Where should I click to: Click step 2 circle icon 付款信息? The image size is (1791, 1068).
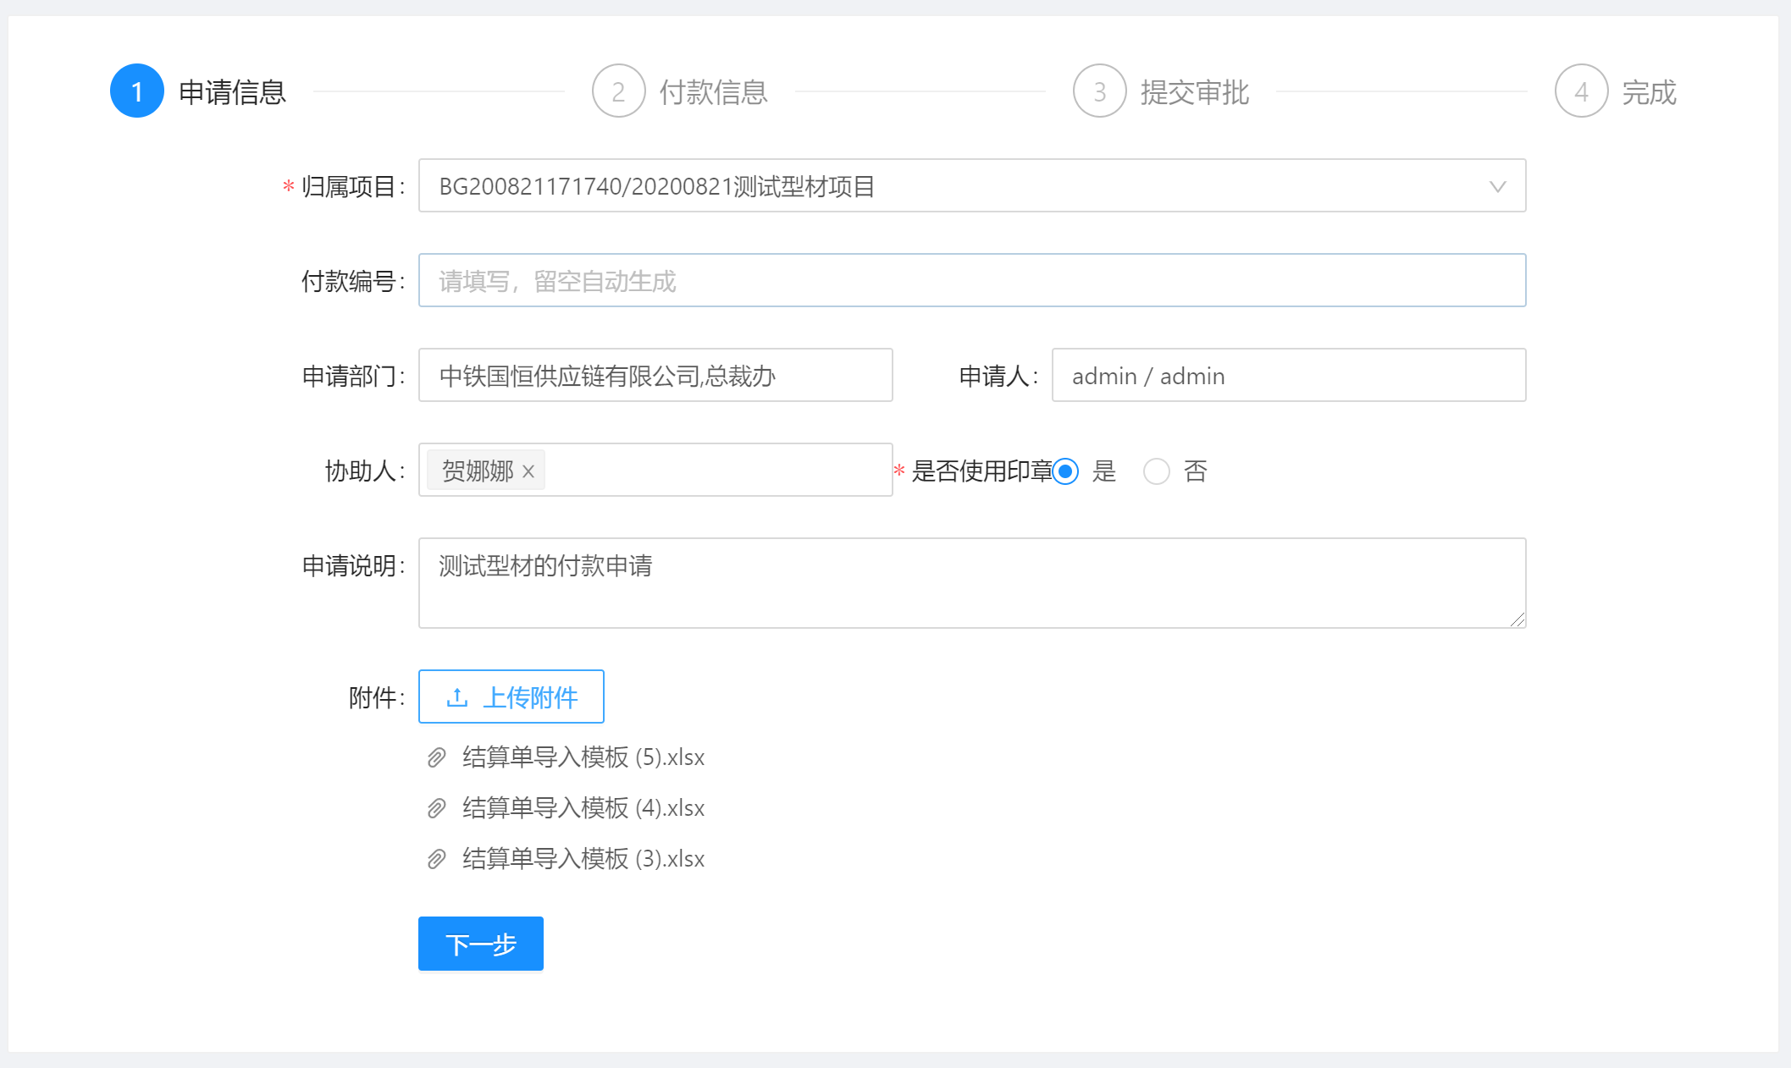tap(618, 91)
